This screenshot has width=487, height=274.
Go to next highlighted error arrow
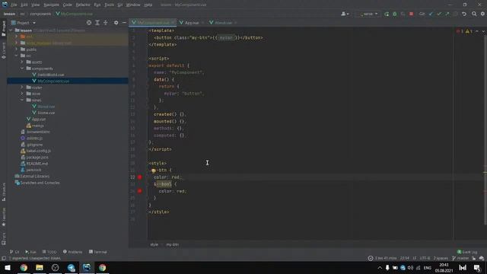click(482, 31)
